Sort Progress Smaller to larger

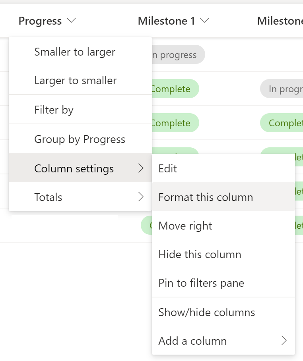[75, 52]
